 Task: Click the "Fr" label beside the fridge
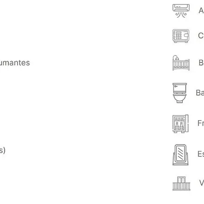201,123
